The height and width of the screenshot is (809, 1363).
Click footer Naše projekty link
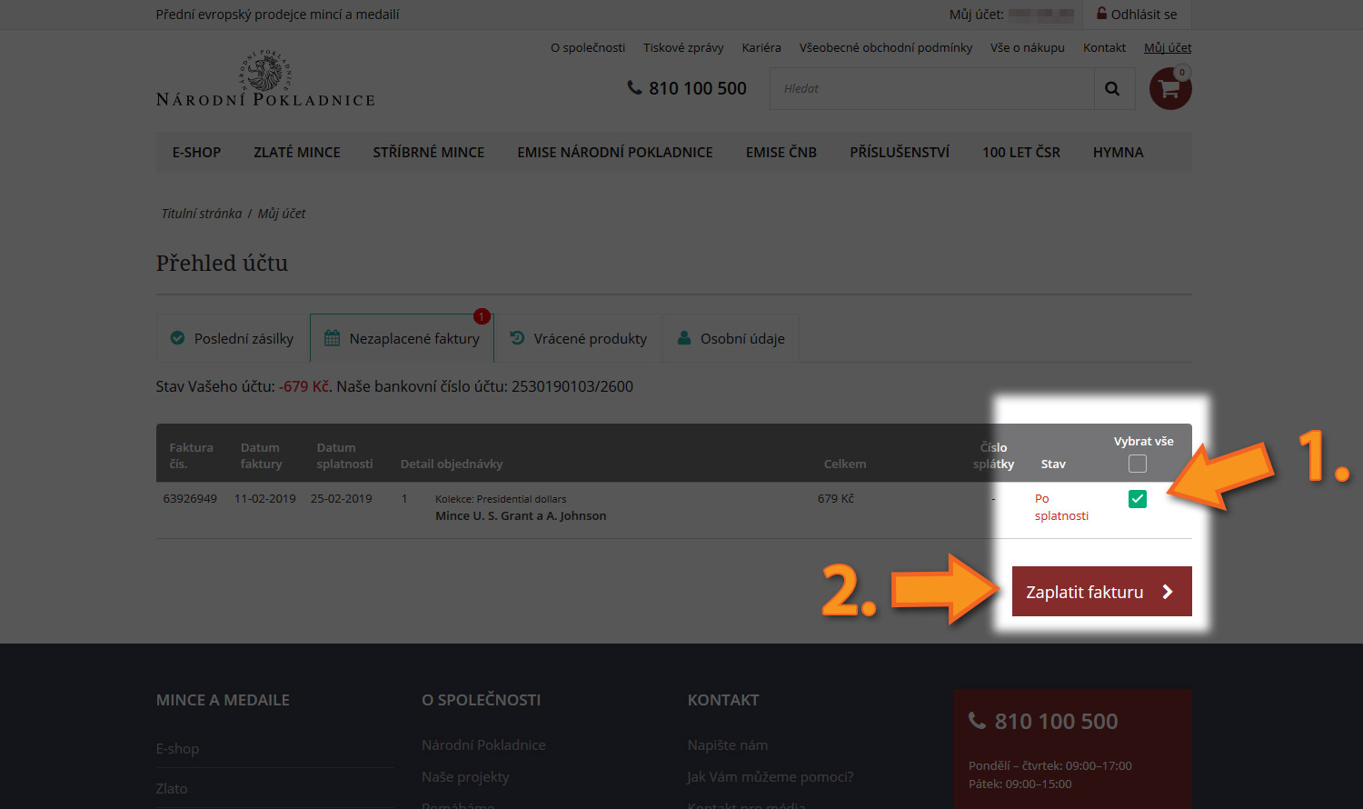[465, 777]
